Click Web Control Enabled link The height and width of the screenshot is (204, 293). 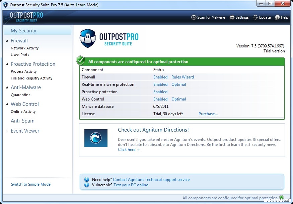pos(161,99)
